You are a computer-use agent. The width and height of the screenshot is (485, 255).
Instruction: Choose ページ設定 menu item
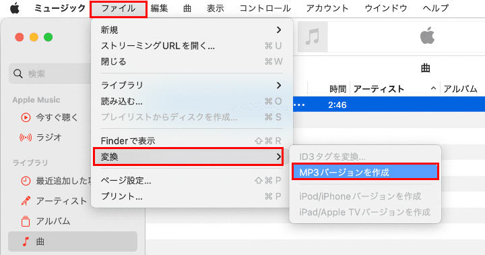coord(191,180)
